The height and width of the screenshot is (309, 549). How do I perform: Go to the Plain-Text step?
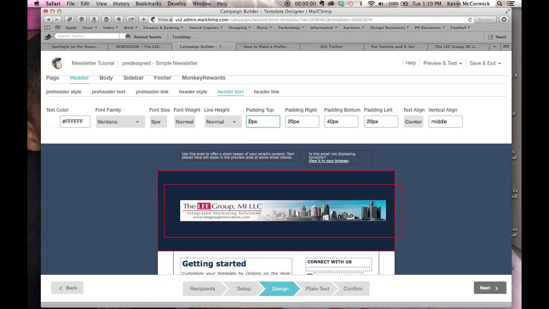317,289
